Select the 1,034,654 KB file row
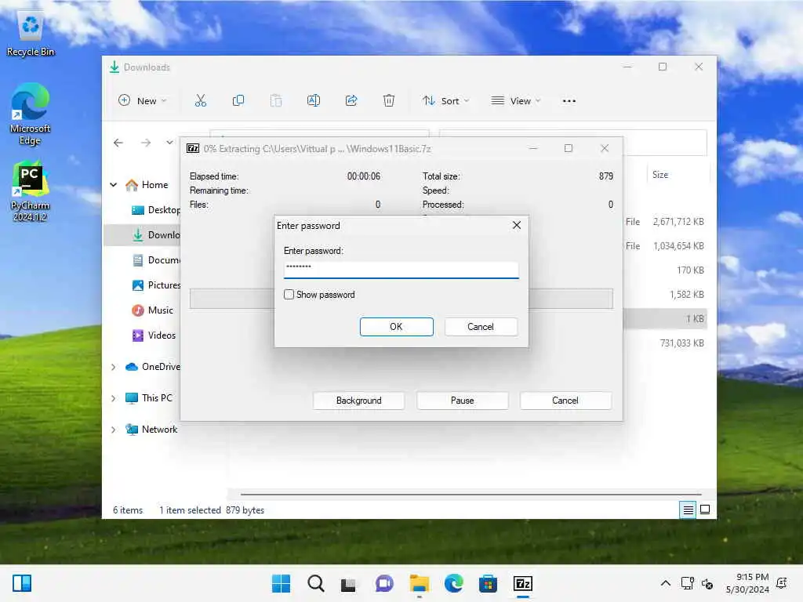This screenshot has width=803, height=602. (666, 245)
